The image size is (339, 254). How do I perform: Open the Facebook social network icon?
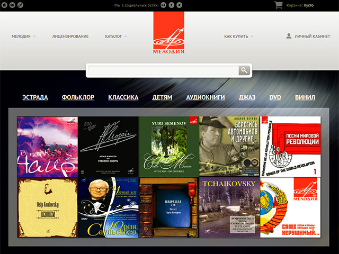pyautogui.click(x=172, y=5)
